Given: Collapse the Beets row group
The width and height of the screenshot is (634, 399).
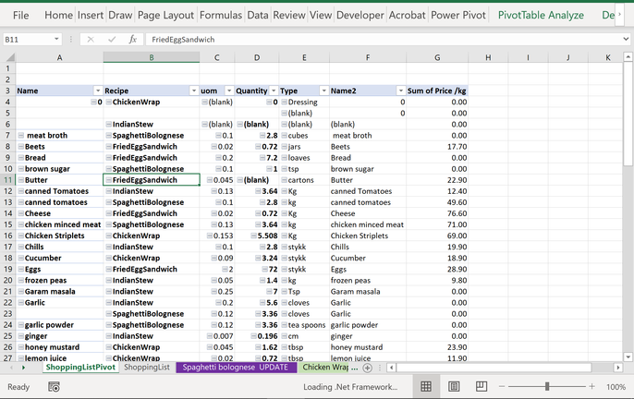Looking at the screenshot, I should click(19, 146).
